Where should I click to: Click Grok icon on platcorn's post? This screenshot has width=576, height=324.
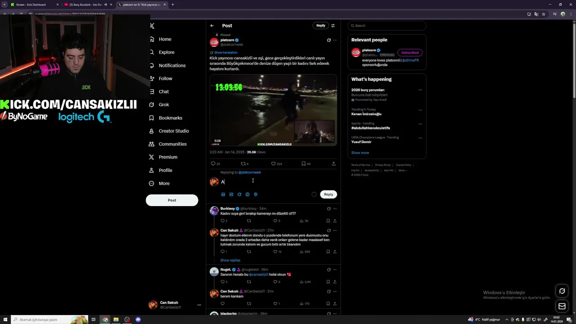pyautogui.click(x=328, y=40)
